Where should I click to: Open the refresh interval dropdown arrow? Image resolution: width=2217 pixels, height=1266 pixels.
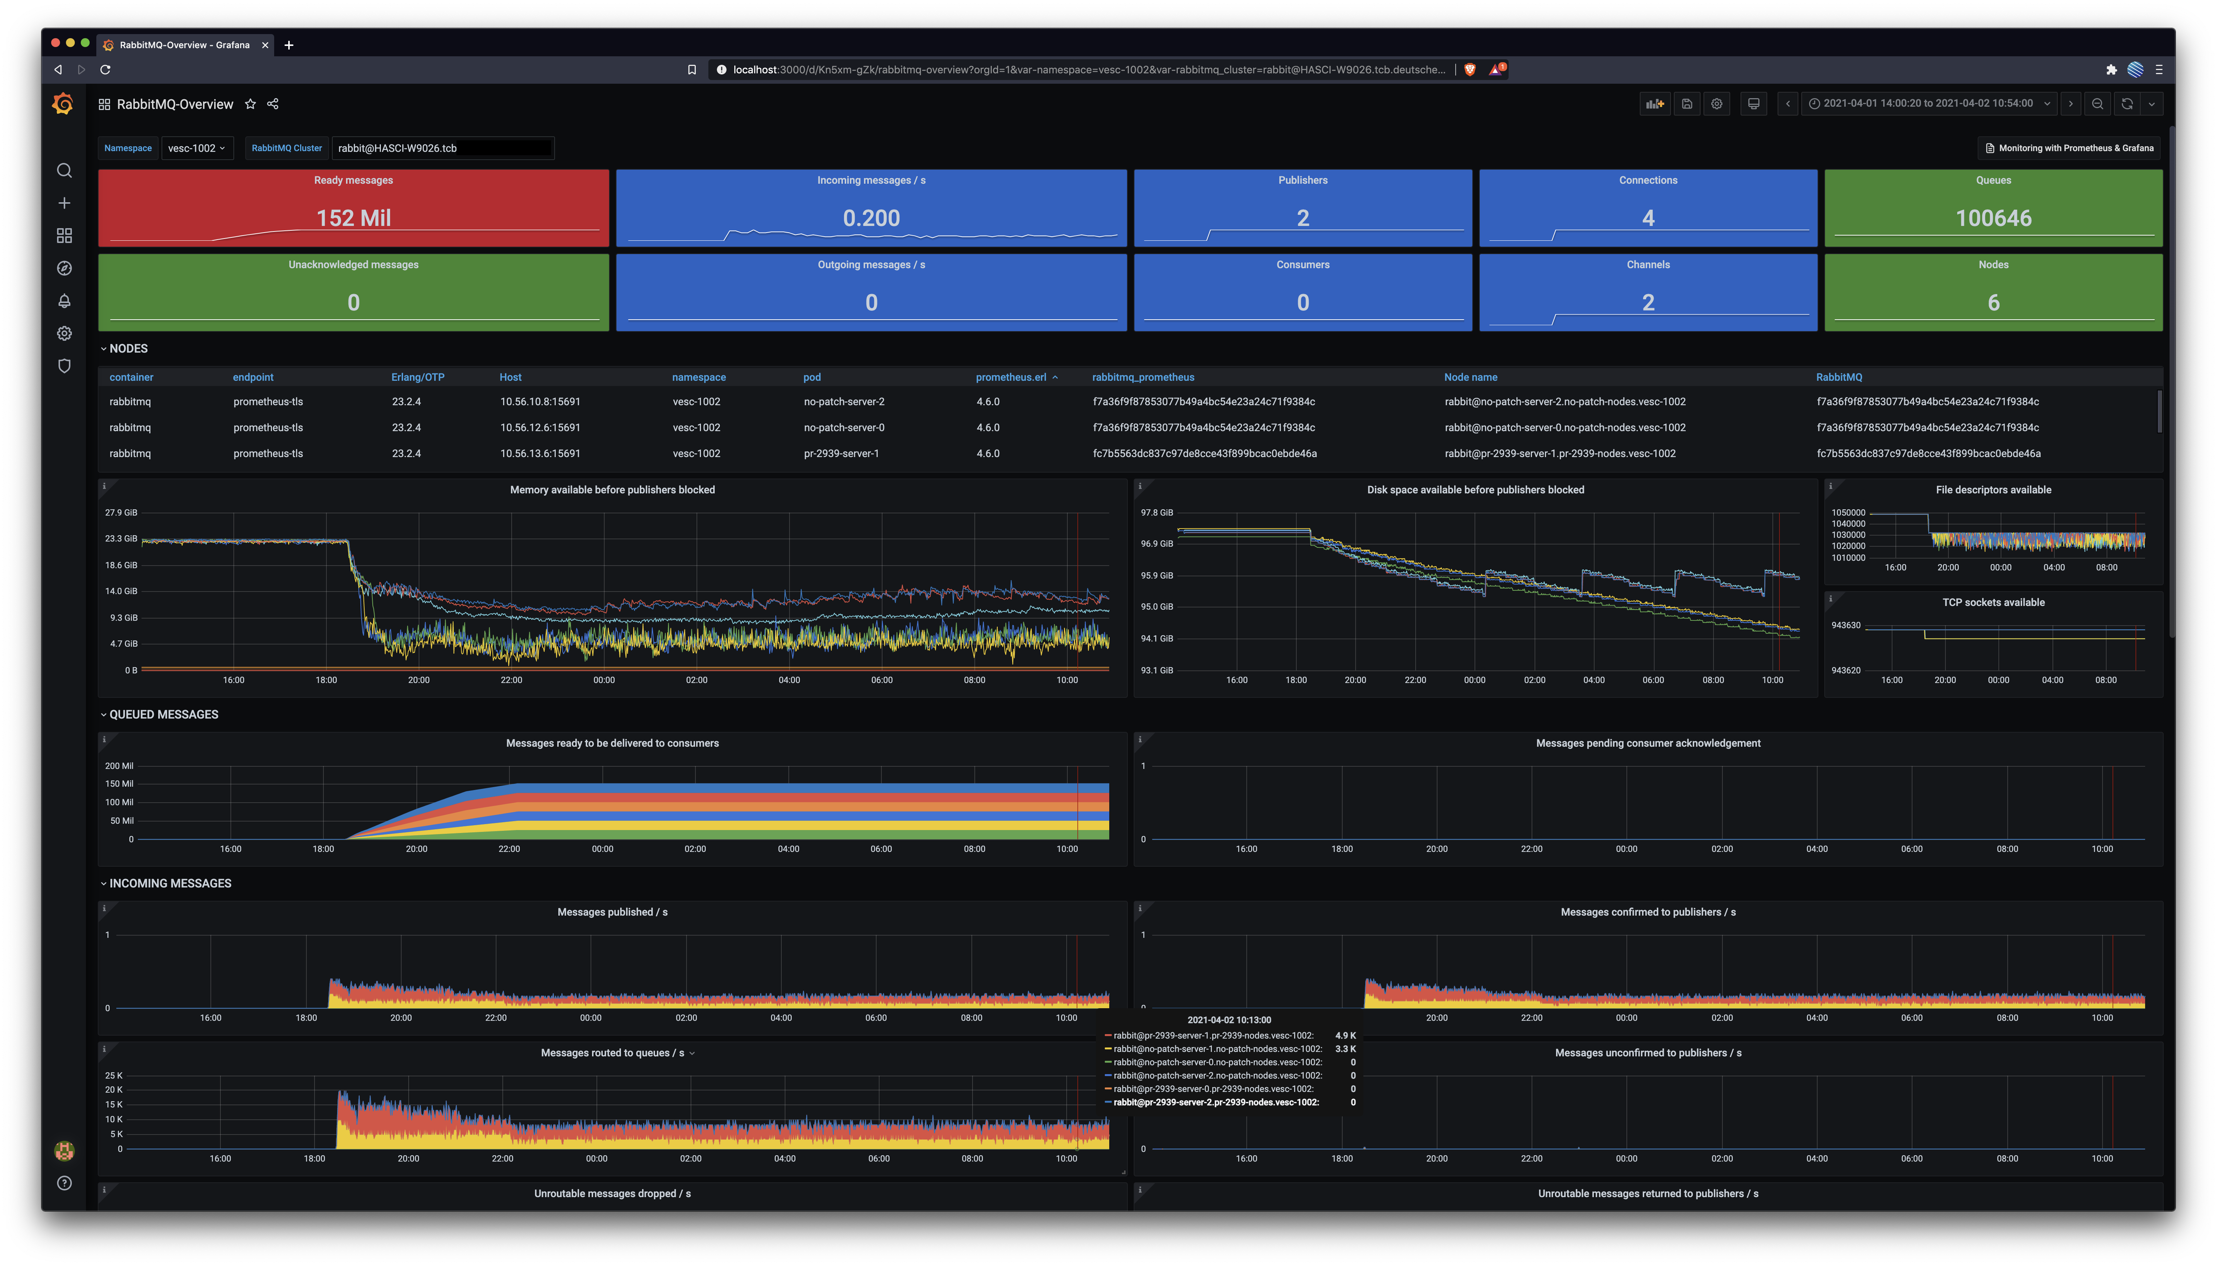click(2152, 103)
